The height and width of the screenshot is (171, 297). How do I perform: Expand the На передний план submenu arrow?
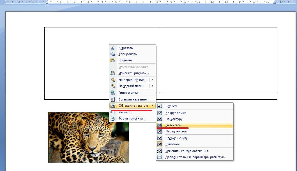tap(153, 80)
